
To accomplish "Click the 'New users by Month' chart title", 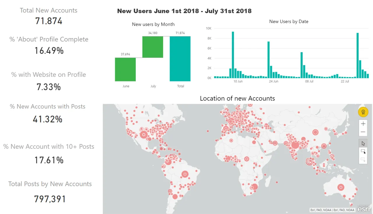I will coord(153,24).
